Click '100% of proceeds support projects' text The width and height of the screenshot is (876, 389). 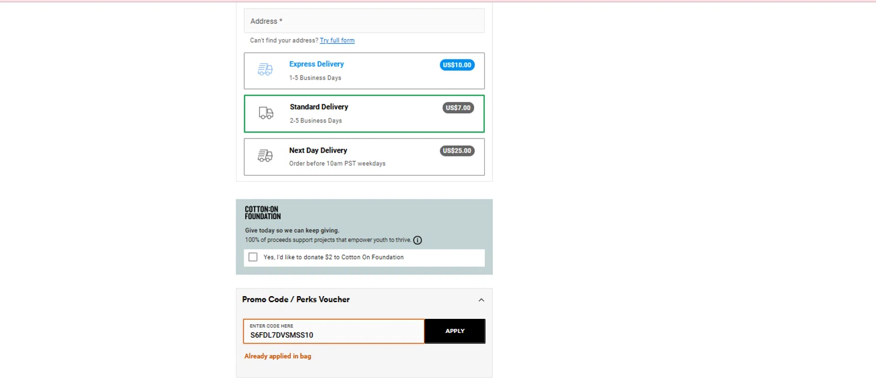(328, 240)
